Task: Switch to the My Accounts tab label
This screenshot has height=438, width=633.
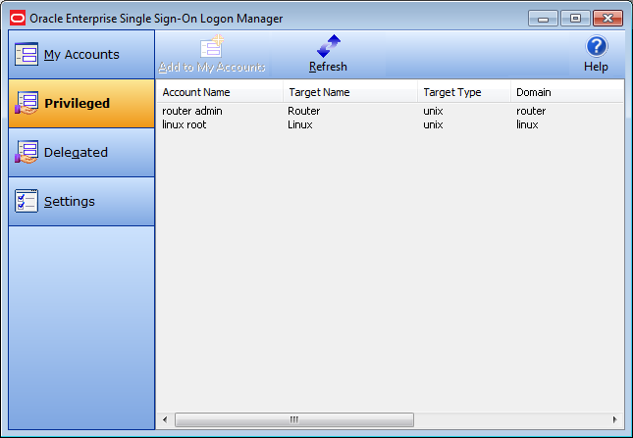Action: (x=81, y=55)
